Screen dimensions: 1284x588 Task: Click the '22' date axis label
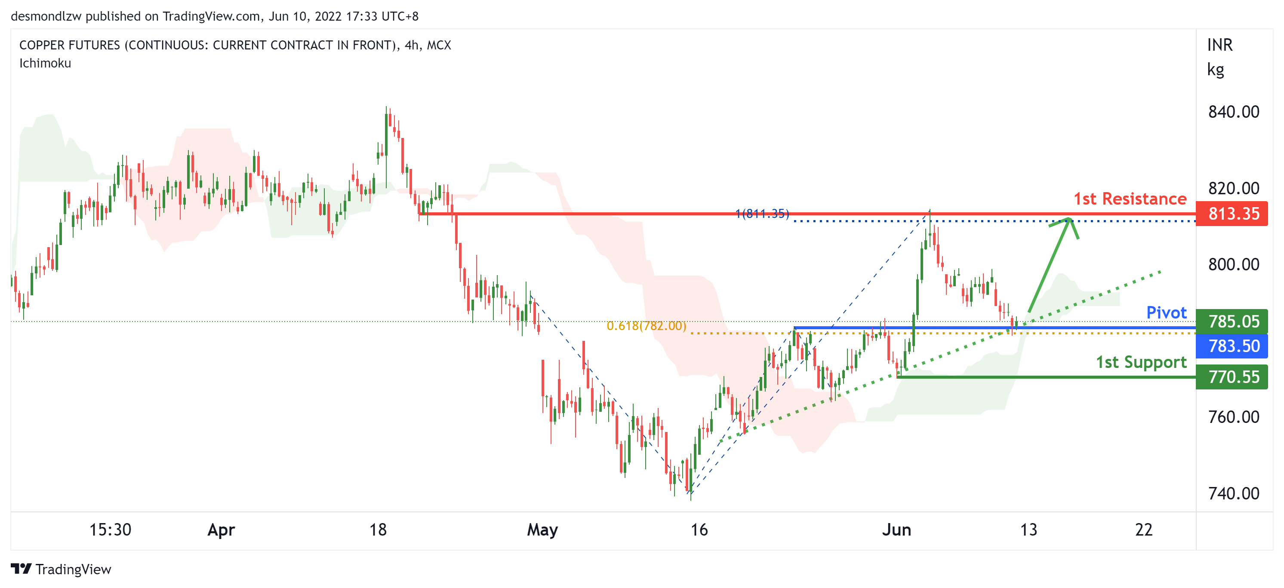click(x=1143, y=530)
